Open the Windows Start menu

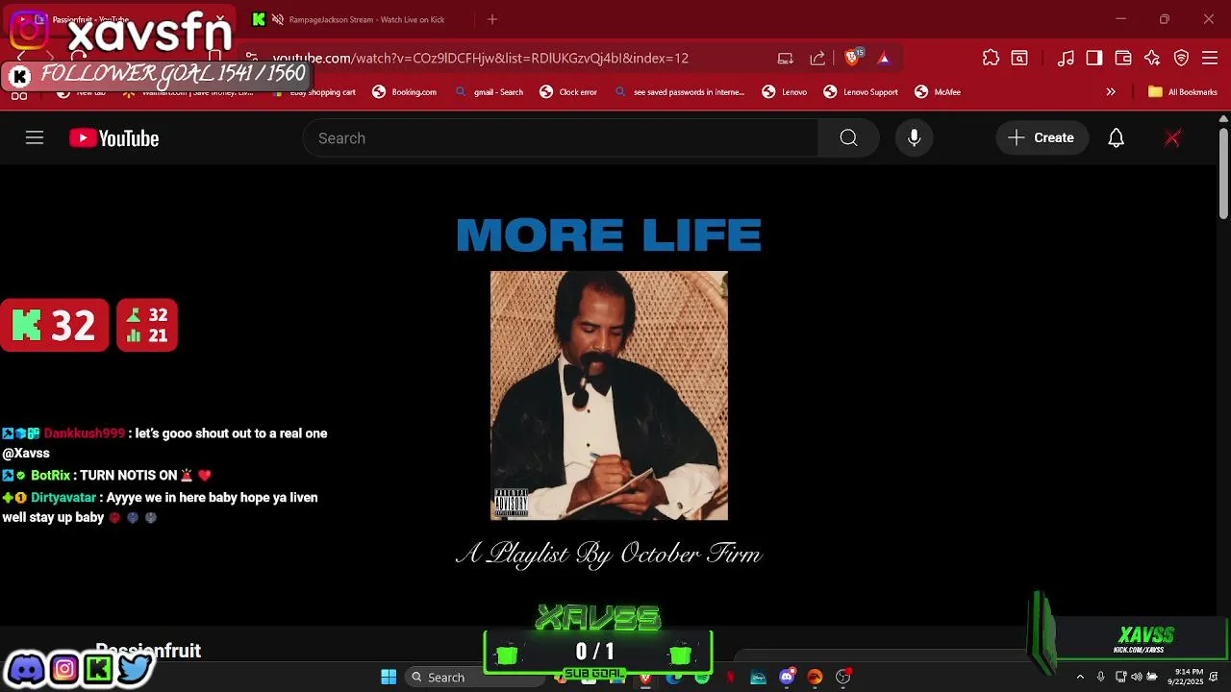coord(389,678)
